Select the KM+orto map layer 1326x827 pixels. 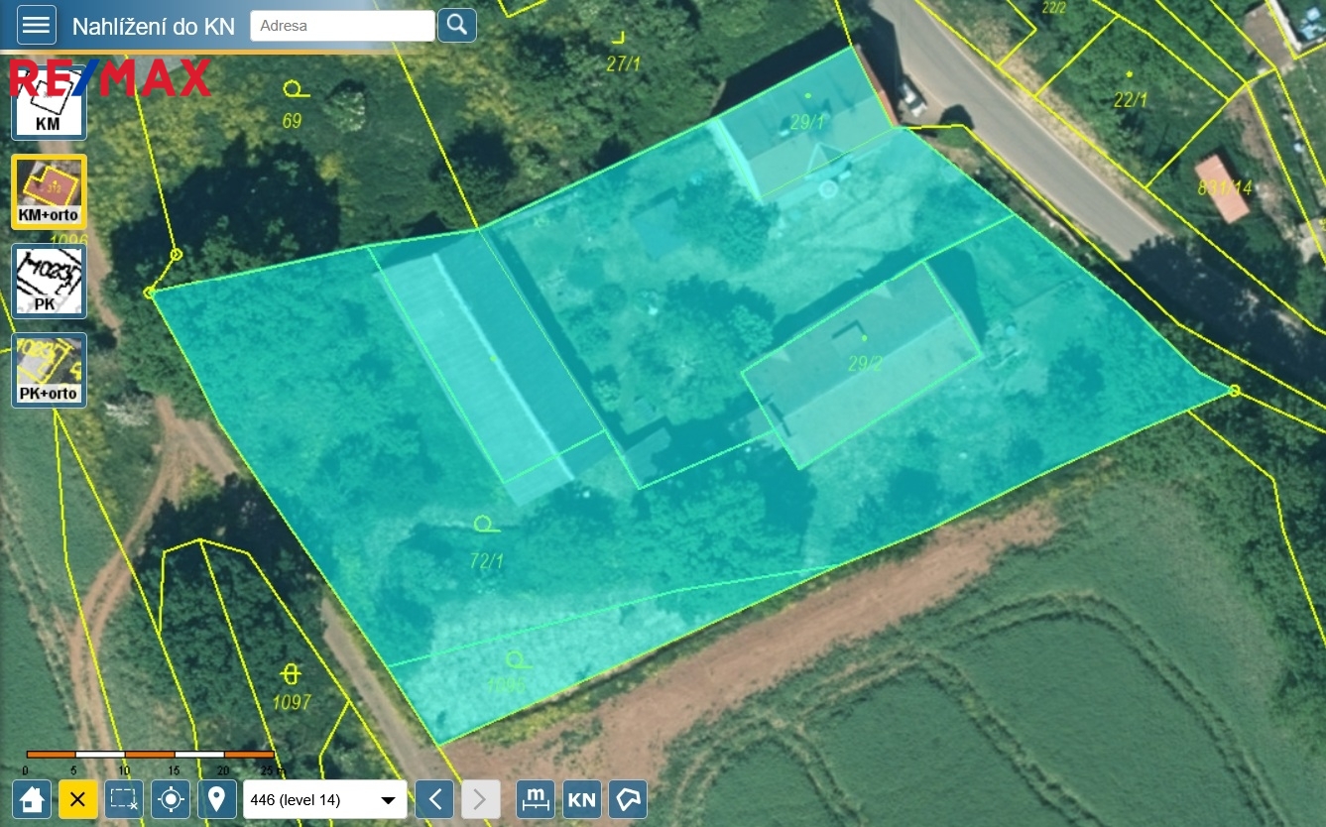click(x=49, y=191)
